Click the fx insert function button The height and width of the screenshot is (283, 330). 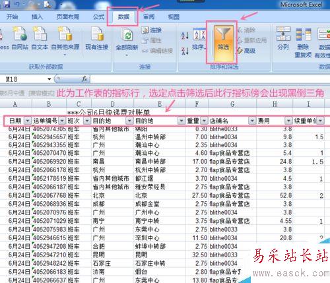point(84,79)
